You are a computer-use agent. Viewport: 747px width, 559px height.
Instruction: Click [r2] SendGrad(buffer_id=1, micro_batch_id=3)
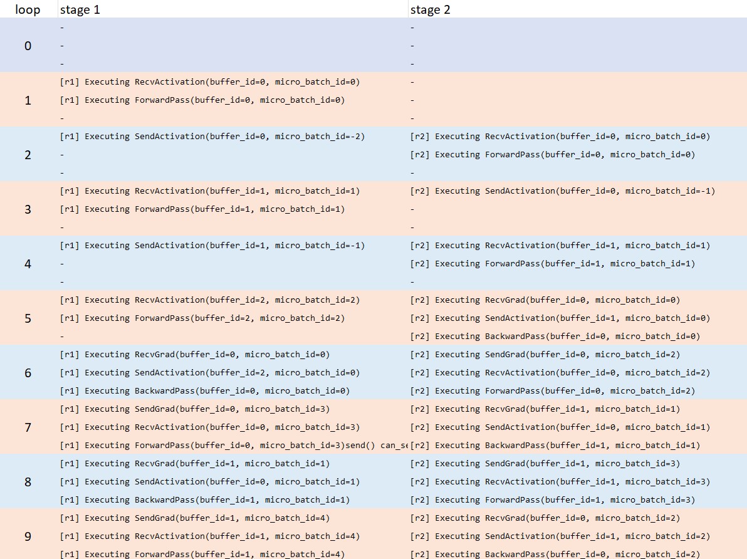coord(545,464)
